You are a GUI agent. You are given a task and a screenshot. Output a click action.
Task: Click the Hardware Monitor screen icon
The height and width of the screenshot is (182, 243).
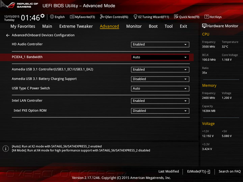point(204,26)
